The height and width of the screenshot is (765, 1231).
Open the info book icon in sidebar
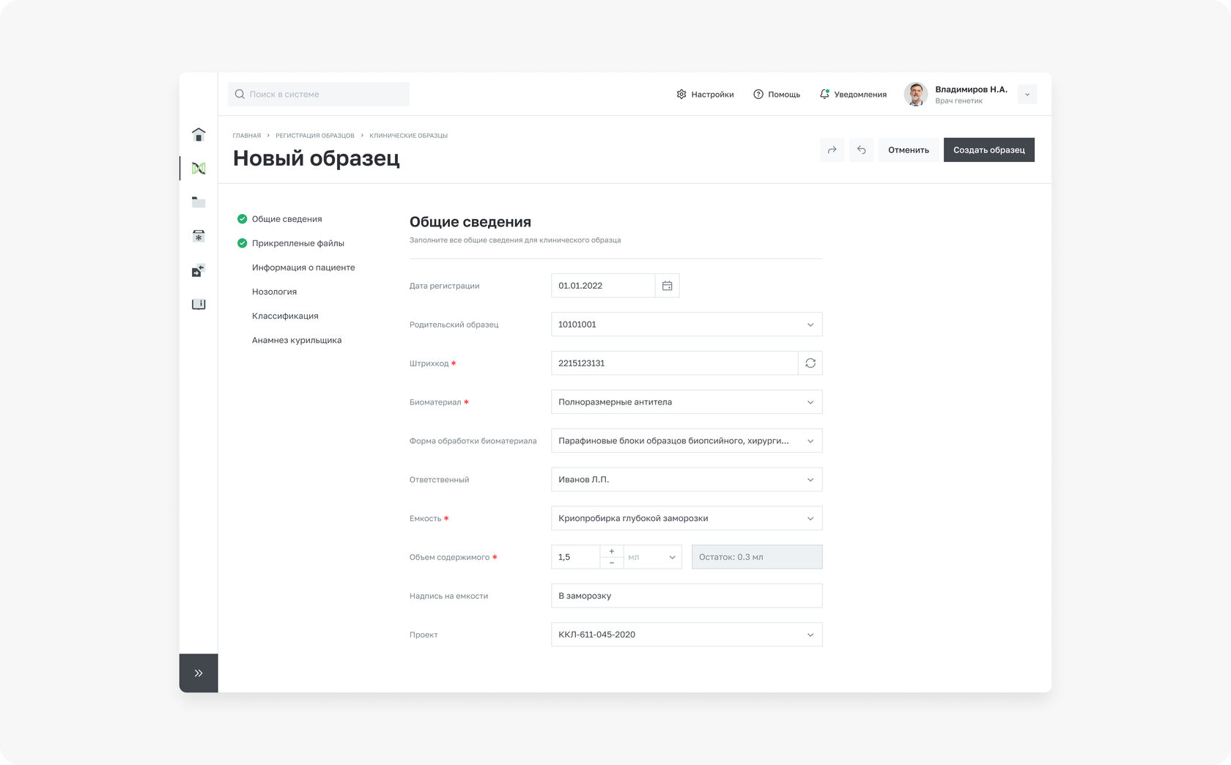pyautogui.click(x=199, y=304)
